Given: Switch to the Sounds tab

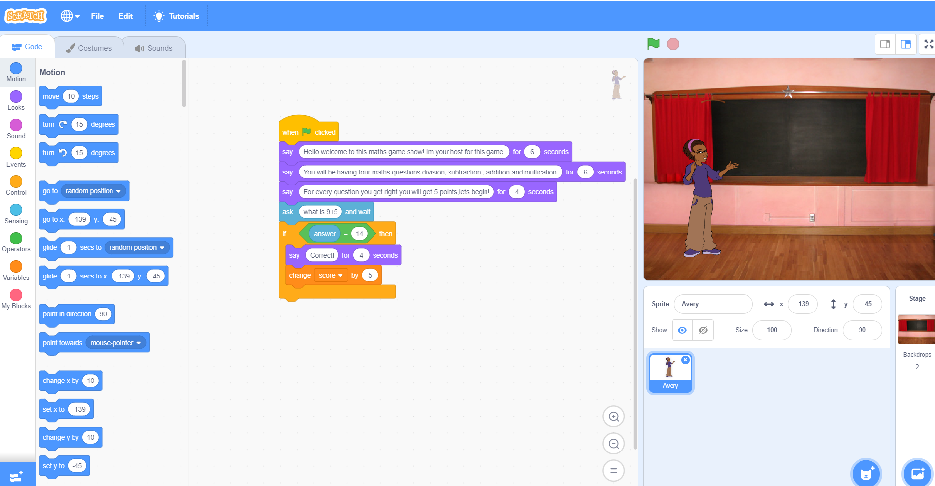Looking at the screenshot, I should click(153, 48).
